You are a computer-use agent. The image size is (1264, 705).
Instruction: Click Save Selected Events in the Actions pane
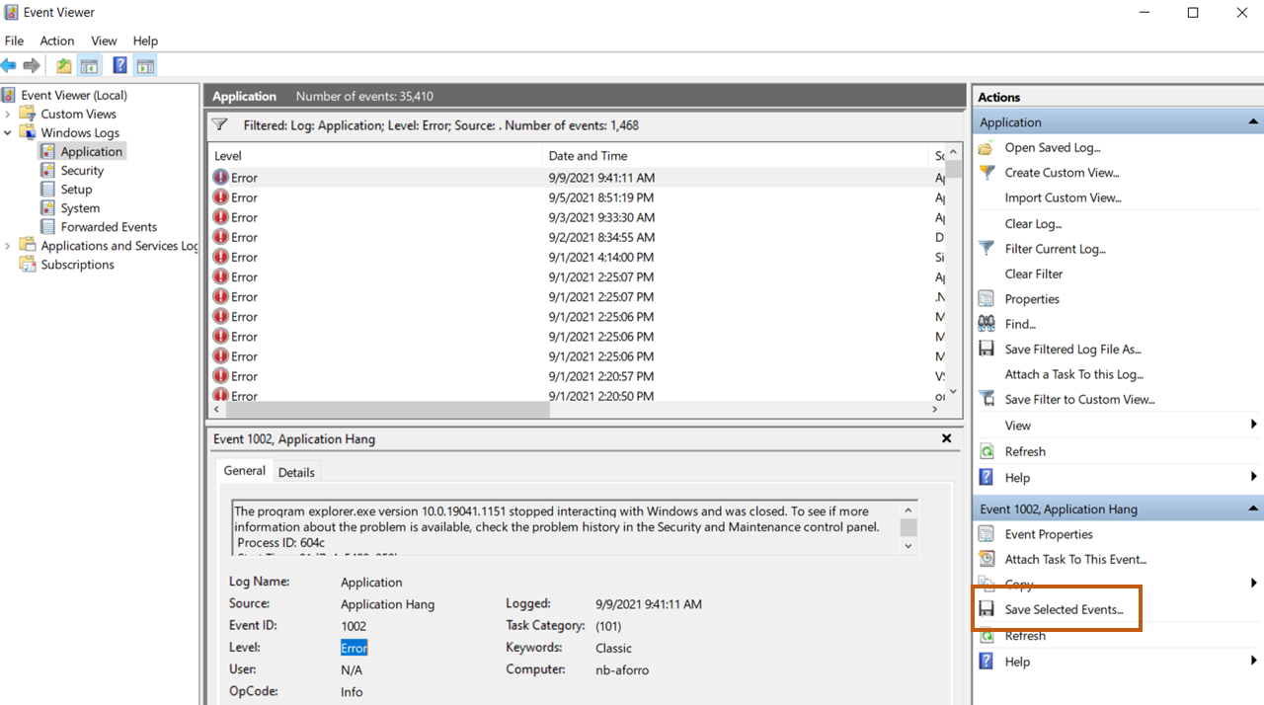(1062, 609)
